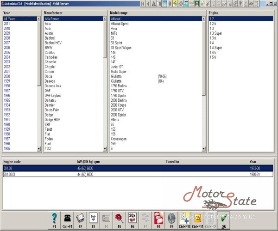Select All Years in Year list

[20, 19]
